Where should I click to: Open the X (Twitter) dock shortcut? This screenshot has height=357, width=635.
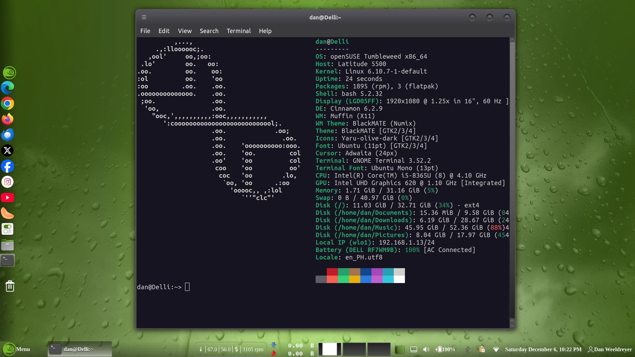[8, 150]
